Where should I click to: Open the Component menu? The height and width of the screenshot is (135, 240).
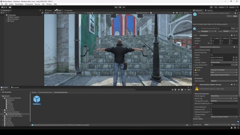coord(29,4)
